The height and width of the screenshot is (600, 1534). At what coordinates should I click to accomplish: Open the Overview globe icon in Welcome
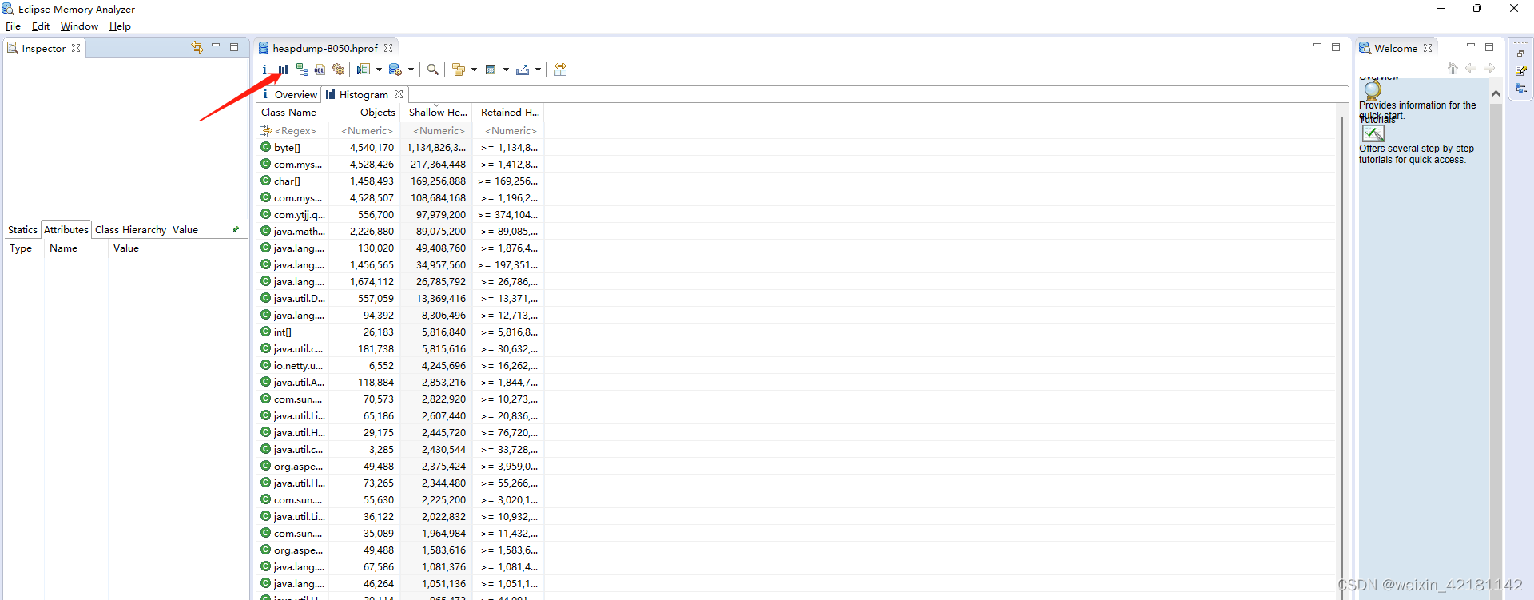1373,89
